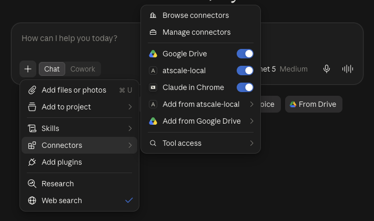Switch to the Cowork tab
This screenshot has height=221, width=374.
83,69
